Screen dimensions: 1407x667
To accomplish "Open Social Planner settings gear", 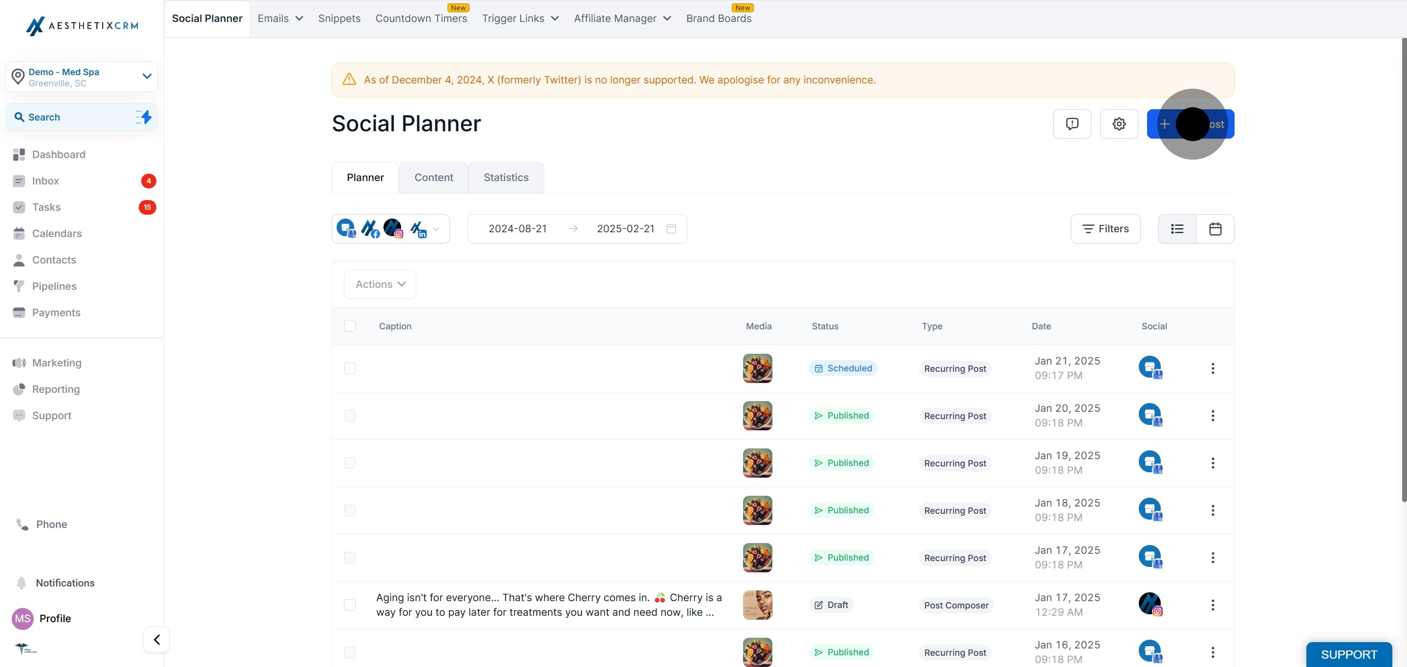I will pyautogui.click(x=1119, y=124).
